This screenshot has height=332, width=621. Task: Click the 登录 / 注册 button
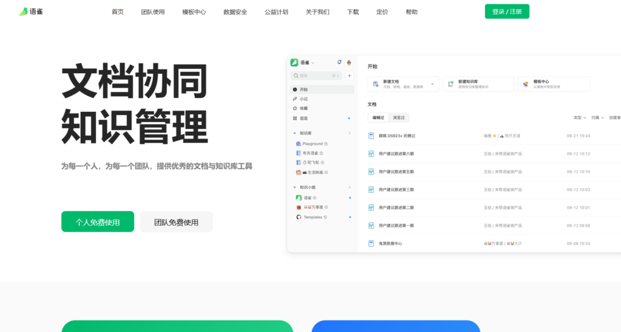click(506, 11)
